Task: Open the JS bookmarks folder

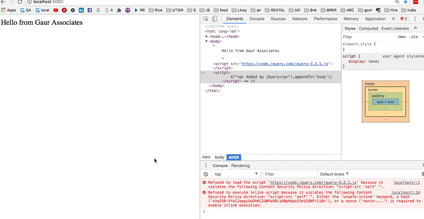Action: 205,10
